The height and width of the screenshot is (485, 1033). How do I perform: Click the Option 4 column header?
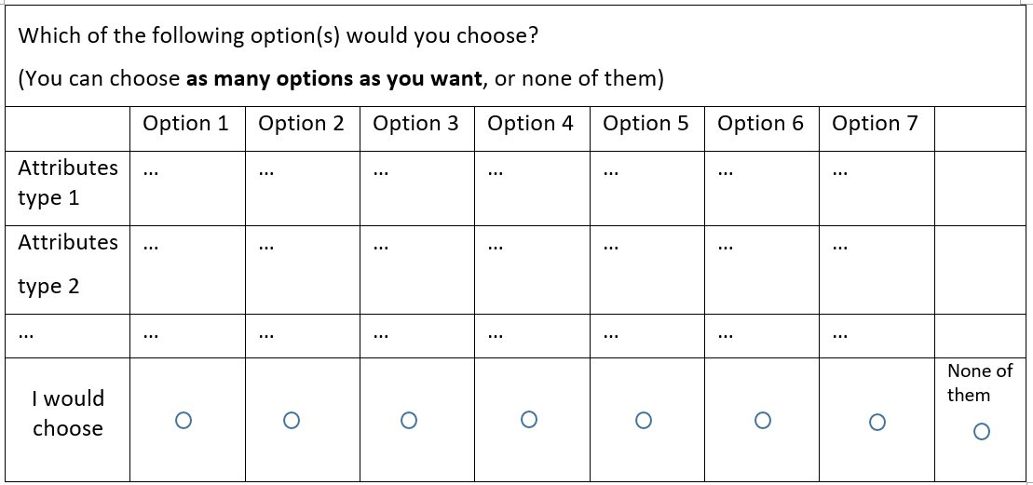530,123
